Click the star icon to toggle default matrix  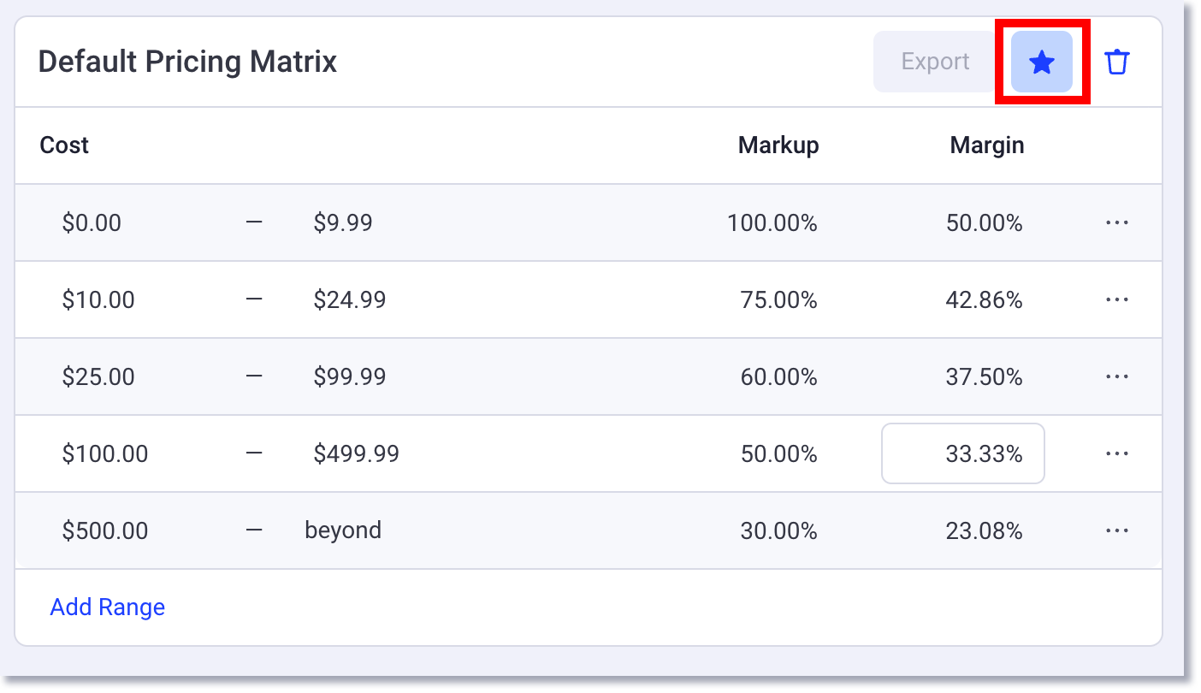pyautogui.click(x=1041, y=61)
